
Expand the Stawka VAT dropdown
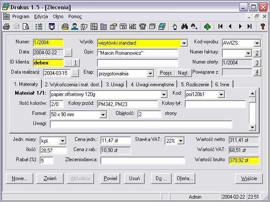[181, 141]
